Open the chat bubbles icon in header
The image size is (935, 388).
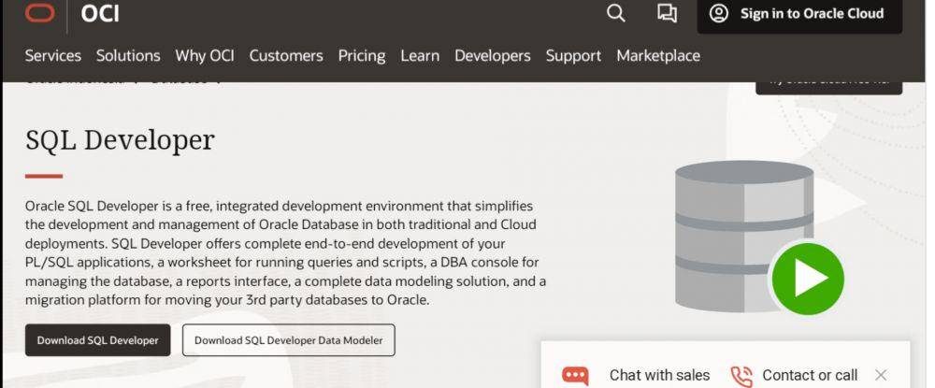pyautogui.click(x=667, y=13)
